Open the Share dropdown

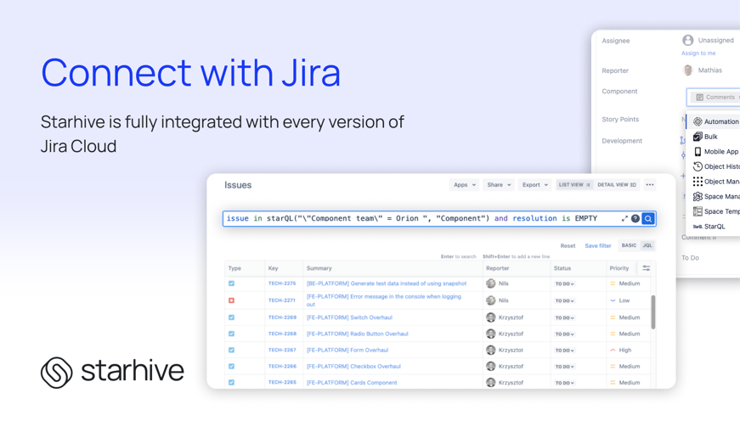coord(499,185)
